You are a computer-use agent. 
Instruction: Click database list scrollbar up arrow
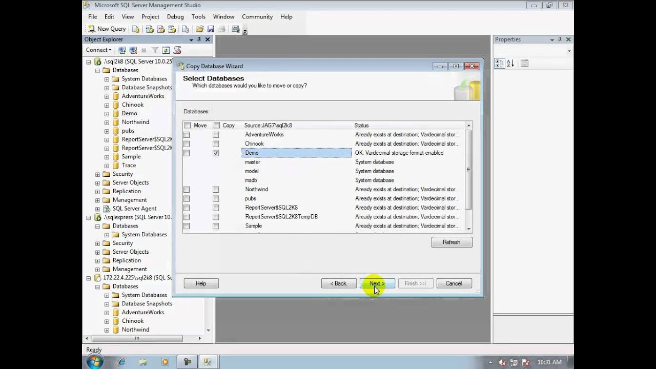(x=468, y=126)
